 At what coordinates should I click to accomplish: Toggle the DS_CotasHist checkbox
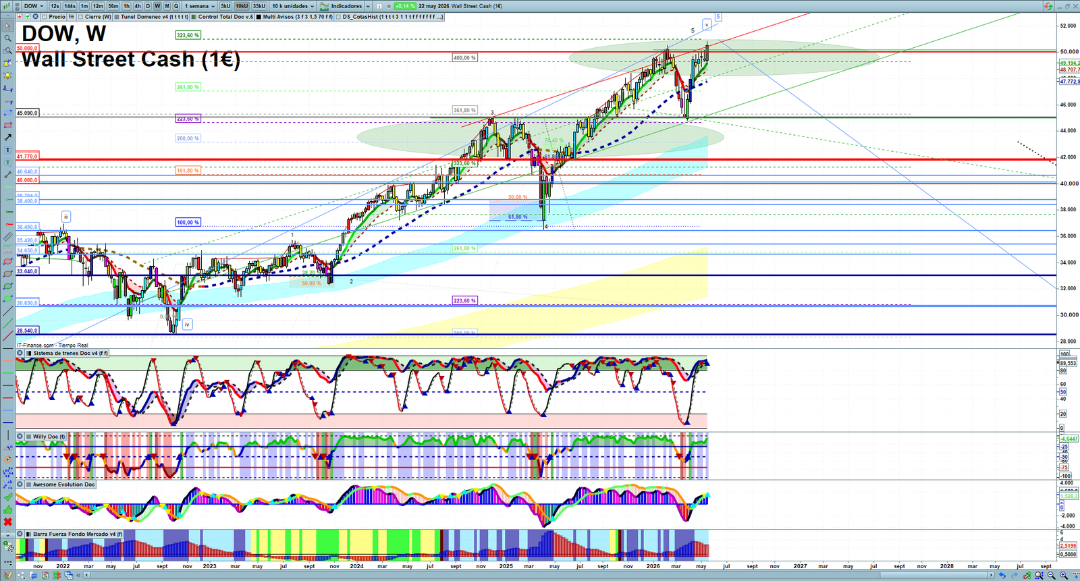pos(338,17)
